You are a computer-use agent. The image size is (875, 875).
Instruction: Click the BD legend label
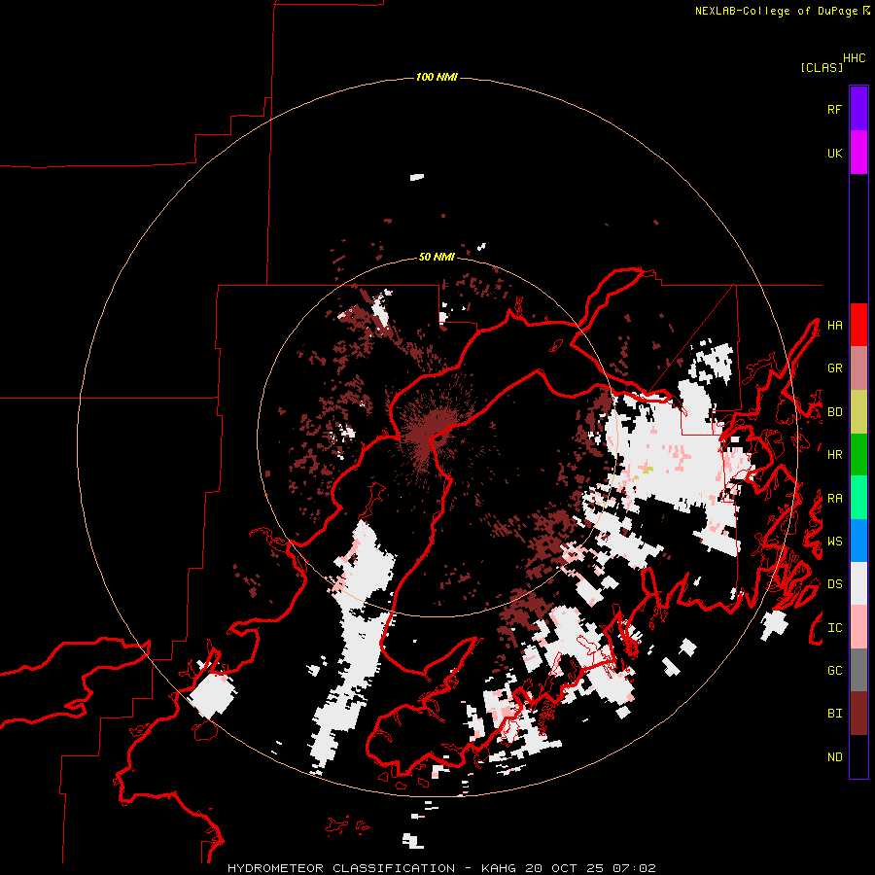click(835, 412)
